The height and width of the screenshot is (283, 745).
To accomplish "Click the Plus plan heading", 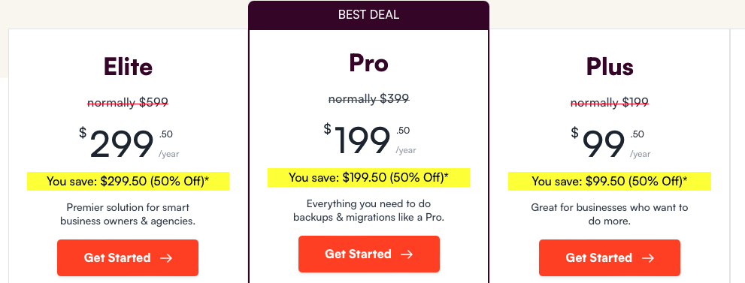I will tap(610, 67).
